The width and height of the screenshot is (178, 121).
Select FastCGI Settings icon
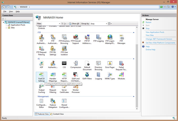pos(41,77)
